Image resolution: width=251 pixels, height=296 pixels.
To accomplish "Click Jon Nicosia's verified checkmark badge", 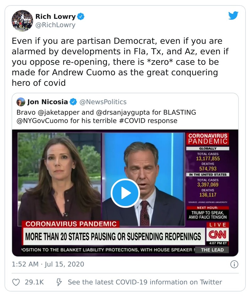I will (73, 102).
